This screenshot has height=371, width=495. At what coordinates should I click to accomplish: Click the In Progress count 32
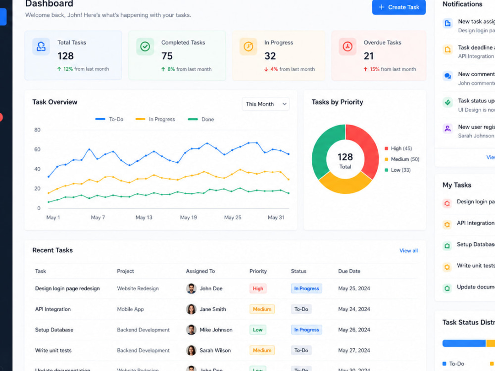point(270,56)
